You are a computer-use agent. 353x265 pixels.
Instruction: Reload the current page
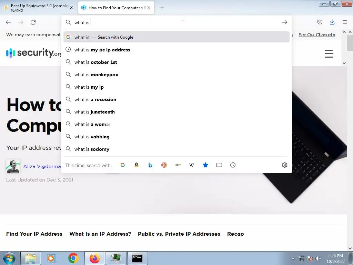(x=33, y=22)
